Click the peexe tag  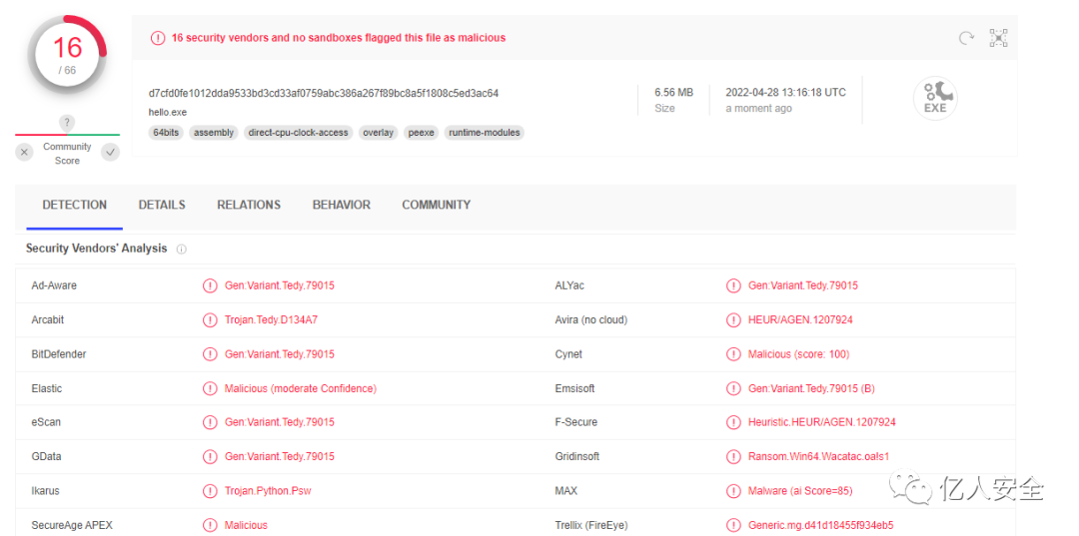click(x=422, y=133)
